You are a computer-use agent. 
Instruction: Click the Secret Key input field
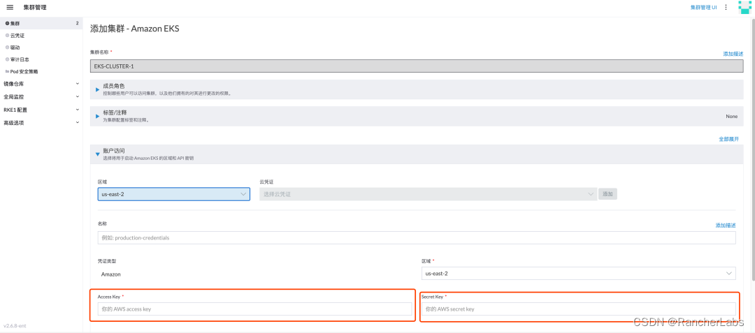(x=578, y=309)
